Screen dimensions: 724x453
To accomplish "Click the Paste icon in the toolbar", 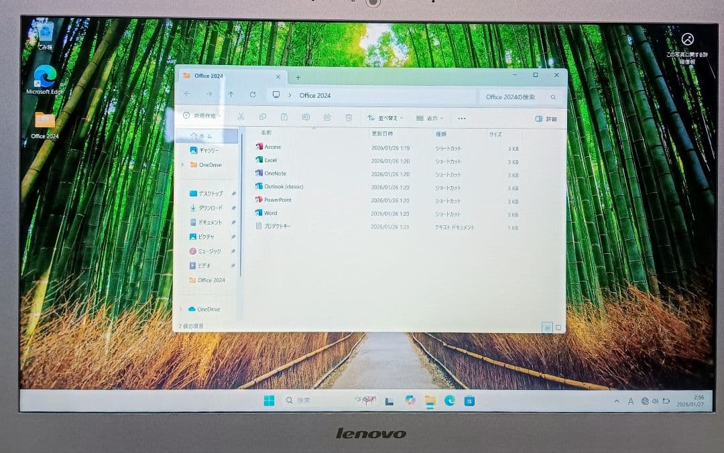I will pos(284,117).
